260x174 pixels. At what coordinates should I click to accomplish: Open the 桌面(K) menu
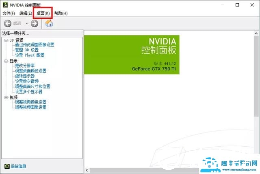pyautogui.click(x=43, y=13)
